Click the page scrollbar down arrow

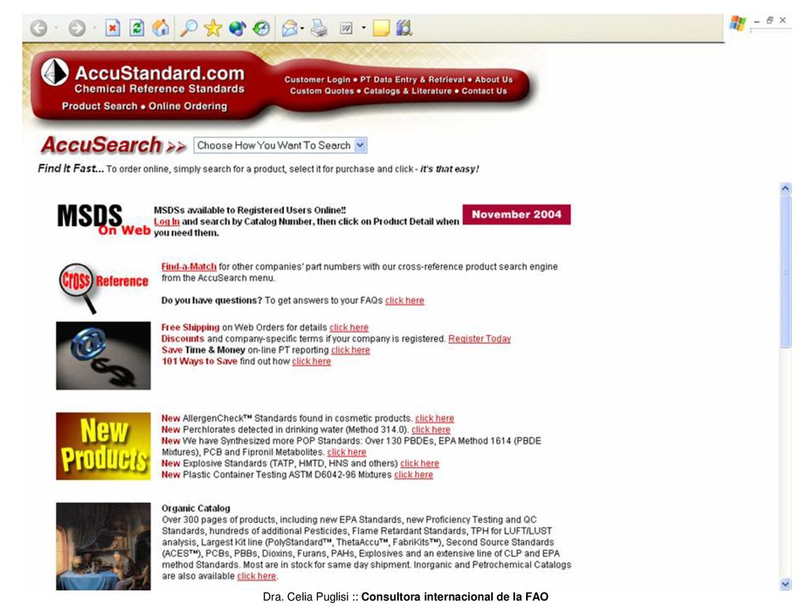(785, 584)
